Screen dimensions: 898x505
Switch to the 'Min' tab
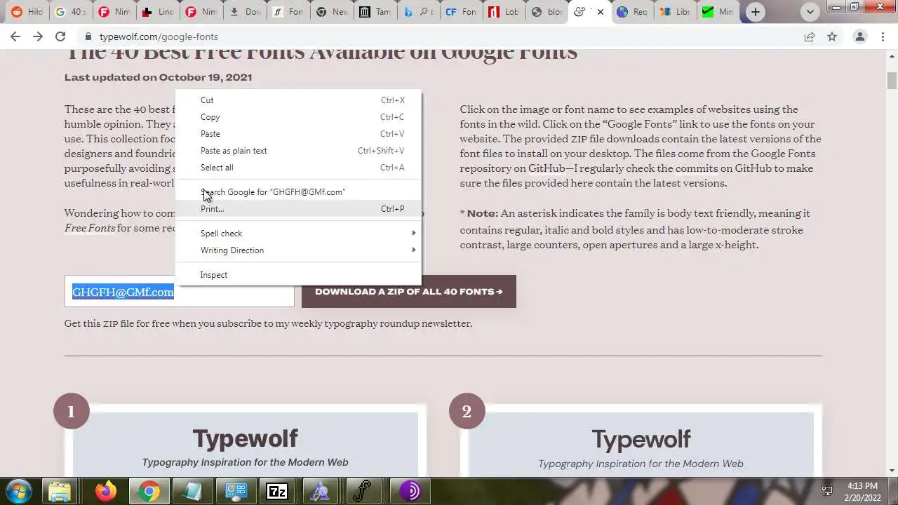point(719,12)
